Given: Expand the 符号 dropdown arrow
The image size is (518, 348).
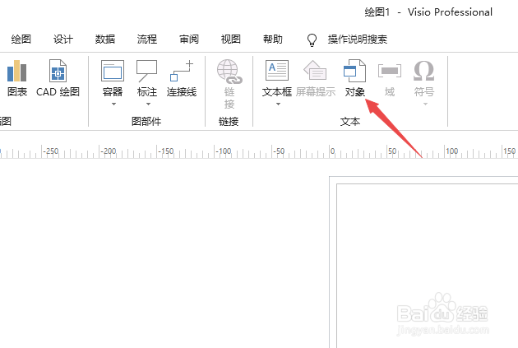Looking at the screenshot, I should 426,104.
